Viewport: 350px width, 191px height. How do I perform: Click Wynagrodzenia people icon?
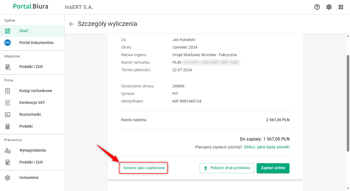[8, 150]
